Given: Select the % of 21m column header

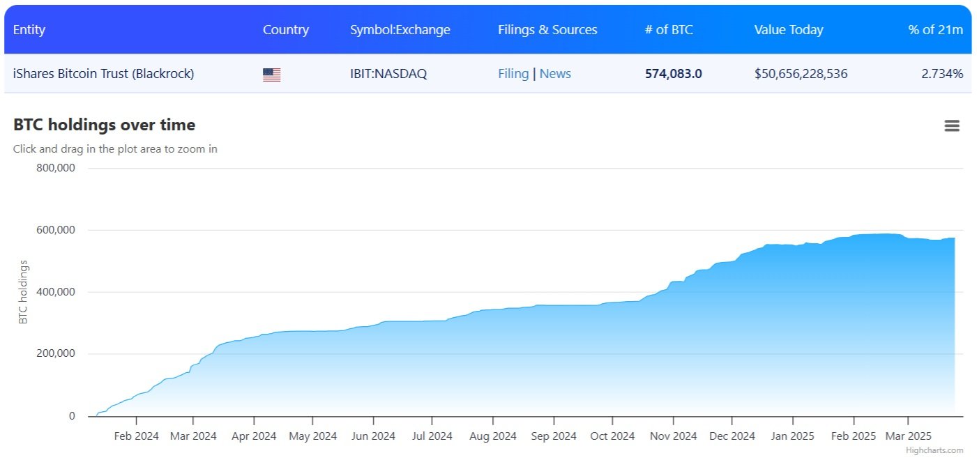Looking at the screenshot, I should 936,30.
